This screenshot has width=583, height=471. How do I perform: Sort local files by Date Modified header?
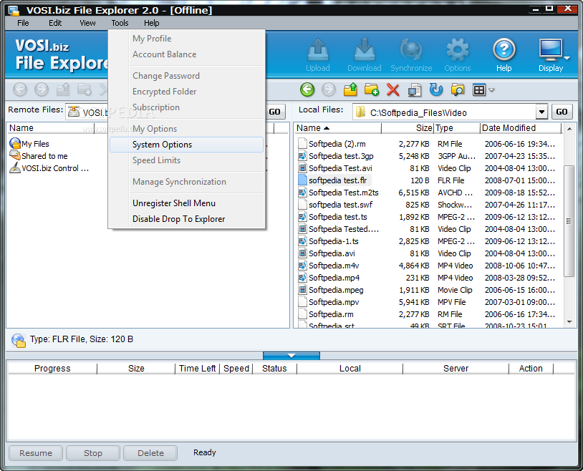click(521, 128)
